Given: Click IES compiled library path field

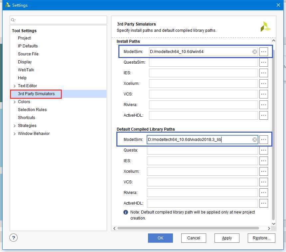Looking at the screenshot, I should [x=203, y=161].
